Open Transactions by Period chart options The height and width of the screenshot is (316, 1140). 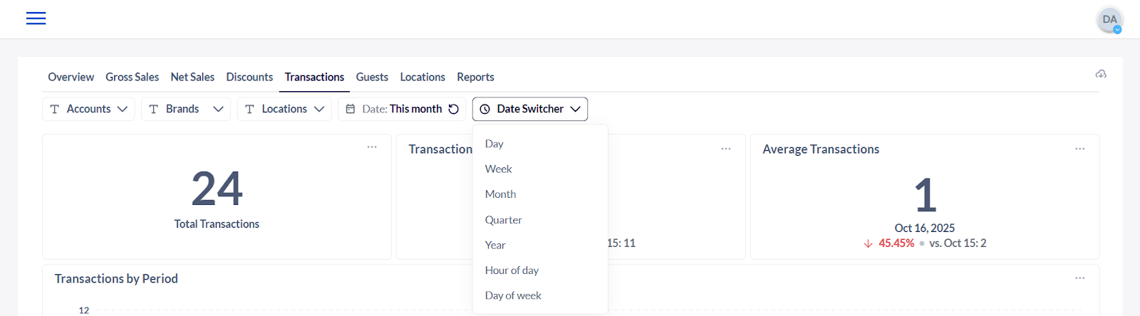pos(1079,278)
